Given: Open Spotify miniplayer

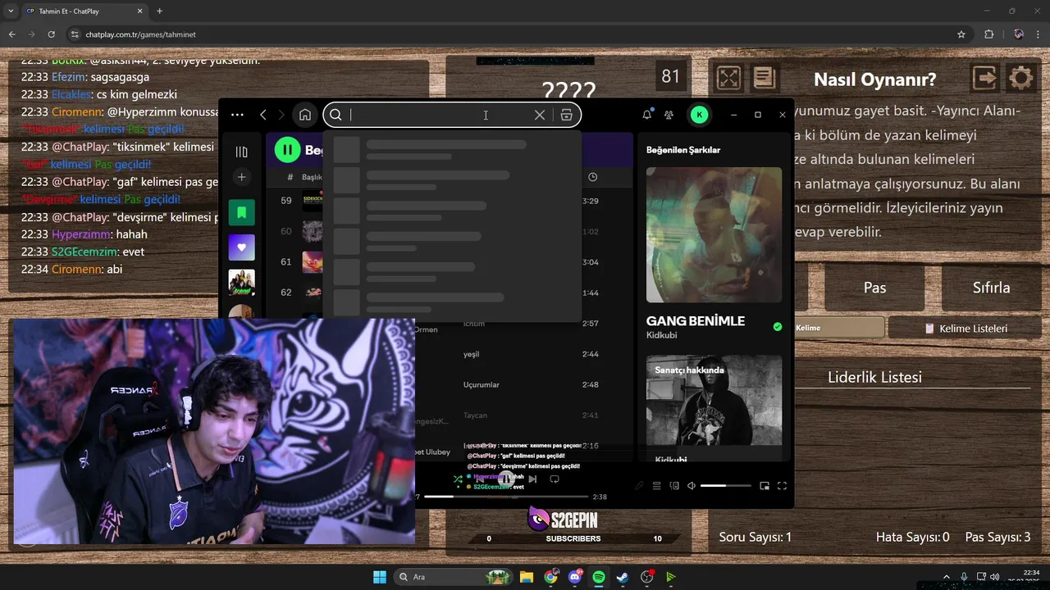Looking at the screenshot, I should 765,486.
